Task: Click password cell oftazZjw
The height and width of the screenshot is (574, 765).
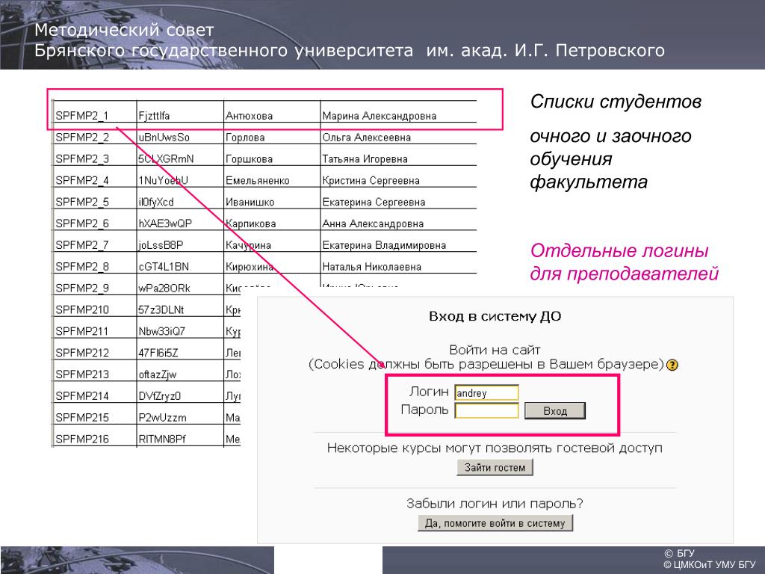Action: [179, 371]
